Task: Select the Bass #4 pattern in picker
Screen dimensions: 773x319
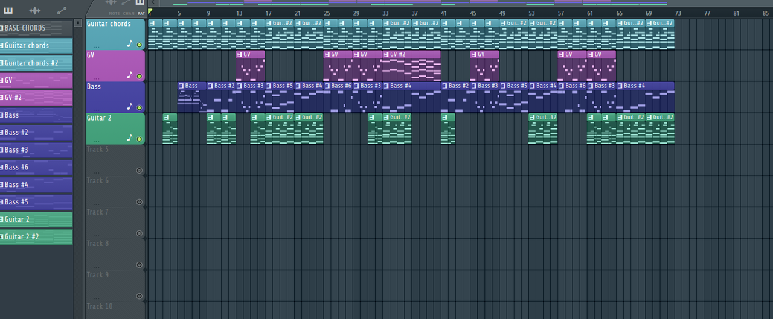Action: (36, 185)
